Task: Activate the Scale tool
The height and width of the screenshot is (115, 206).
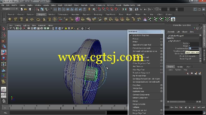Action: [x=4, y=58]
